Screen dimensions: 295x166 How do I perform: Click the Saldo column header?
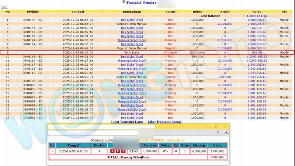click(x=257, y=12)
